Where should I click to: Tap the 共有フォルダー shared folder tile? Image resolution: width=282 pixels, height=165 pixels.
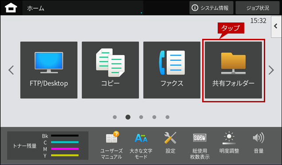tap(233, 70)
